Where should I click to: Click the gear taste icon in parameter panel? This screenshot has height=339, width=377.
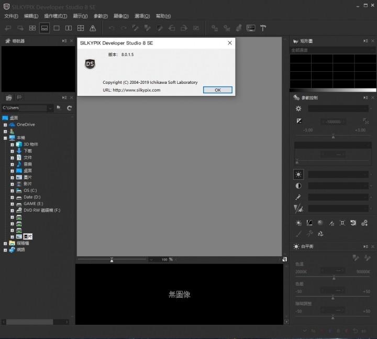point(298,108)
